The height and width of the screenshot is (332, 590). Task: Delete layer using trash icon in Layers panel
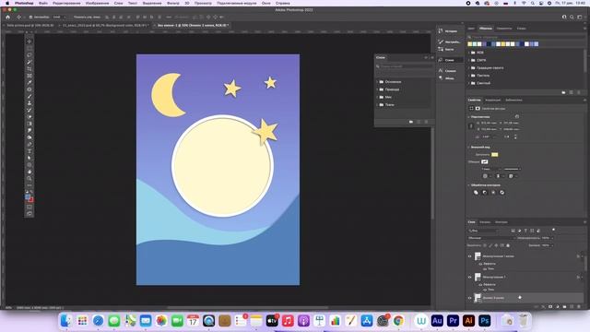coord(579,307)
